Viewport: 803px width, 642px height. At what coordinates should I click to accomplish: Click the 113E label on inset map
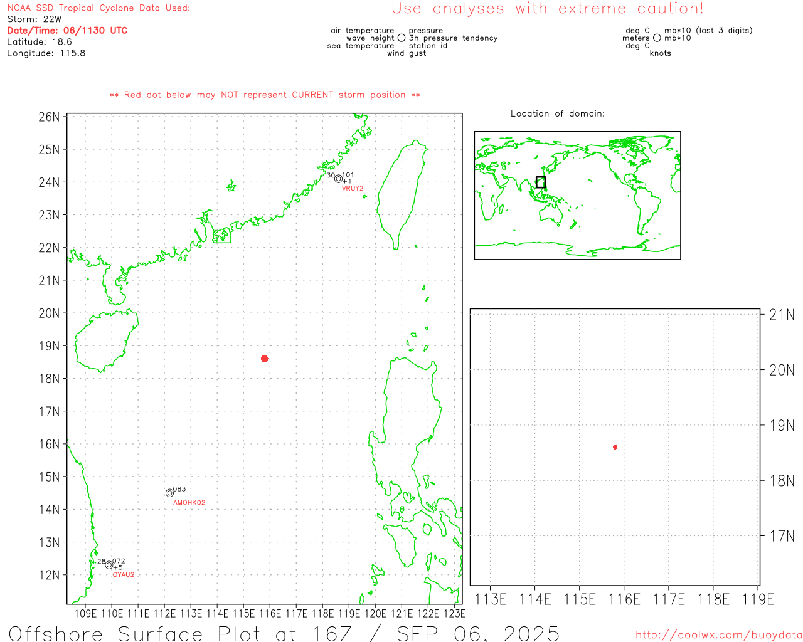pos(491,599)
